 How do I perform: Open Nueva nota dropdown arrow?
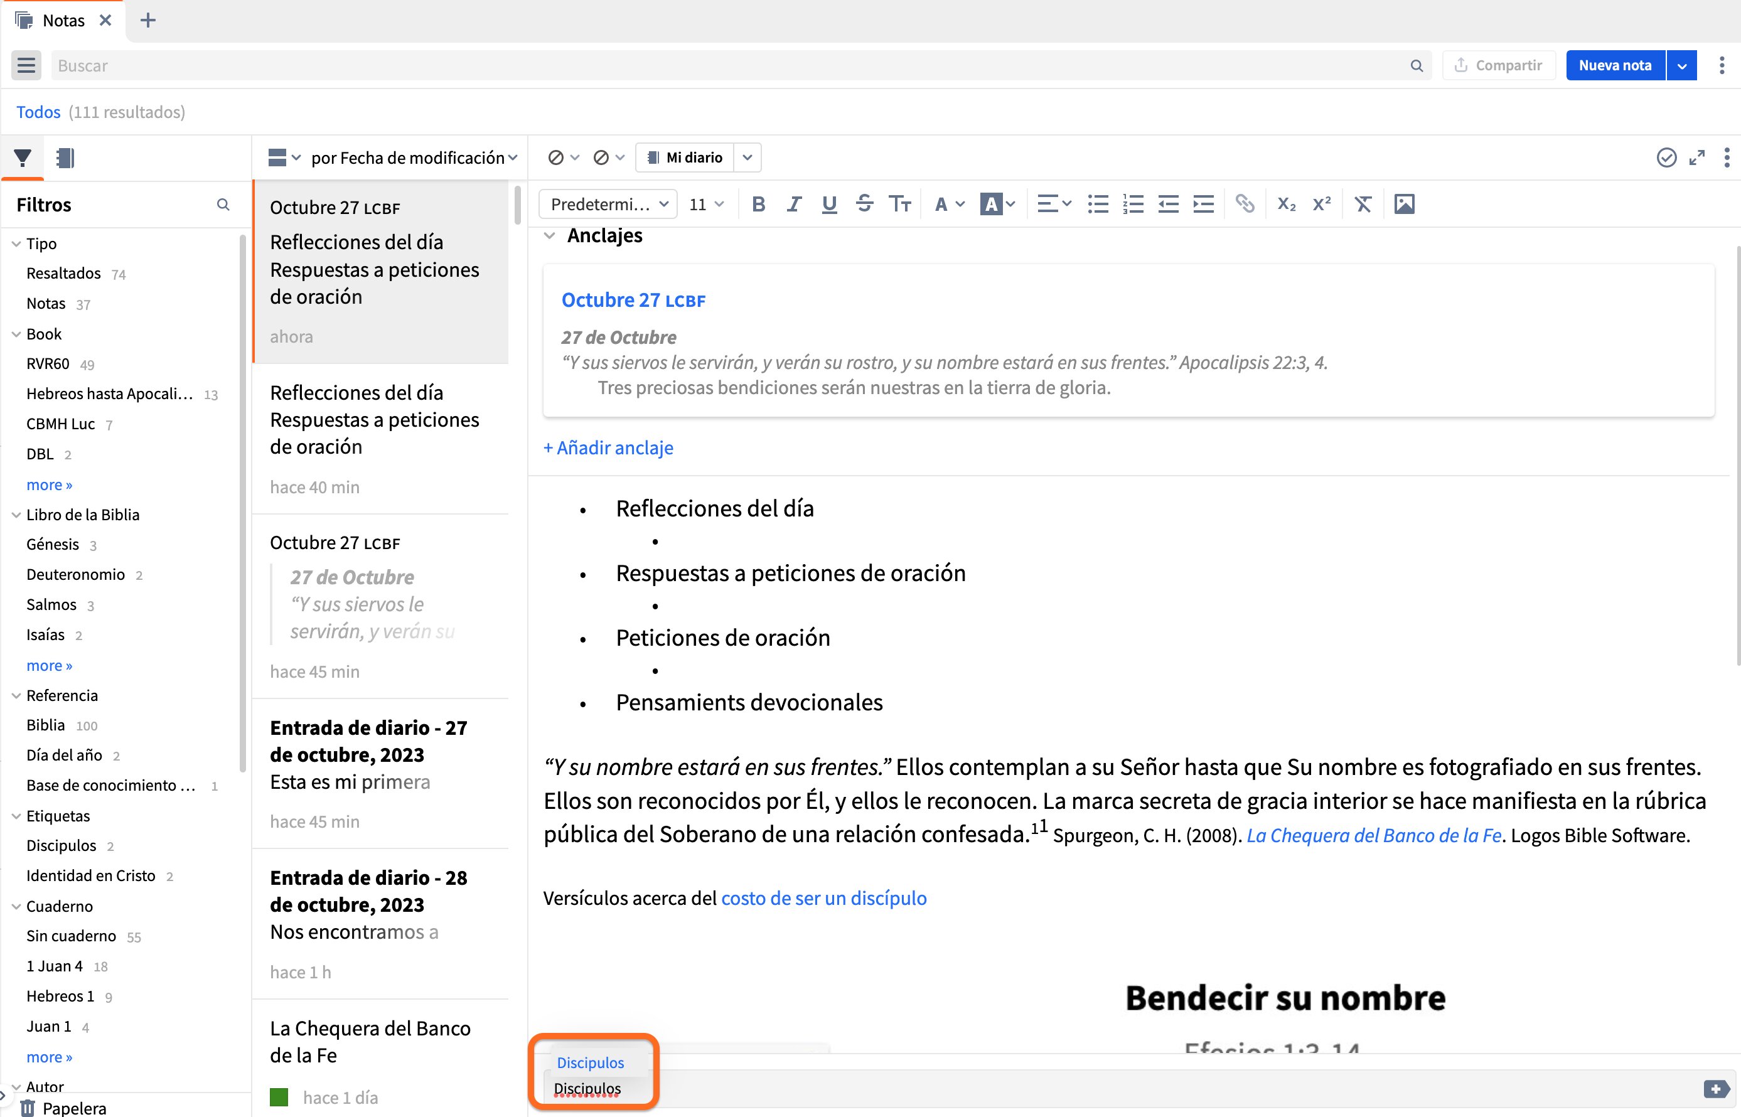click(1681, 65)
